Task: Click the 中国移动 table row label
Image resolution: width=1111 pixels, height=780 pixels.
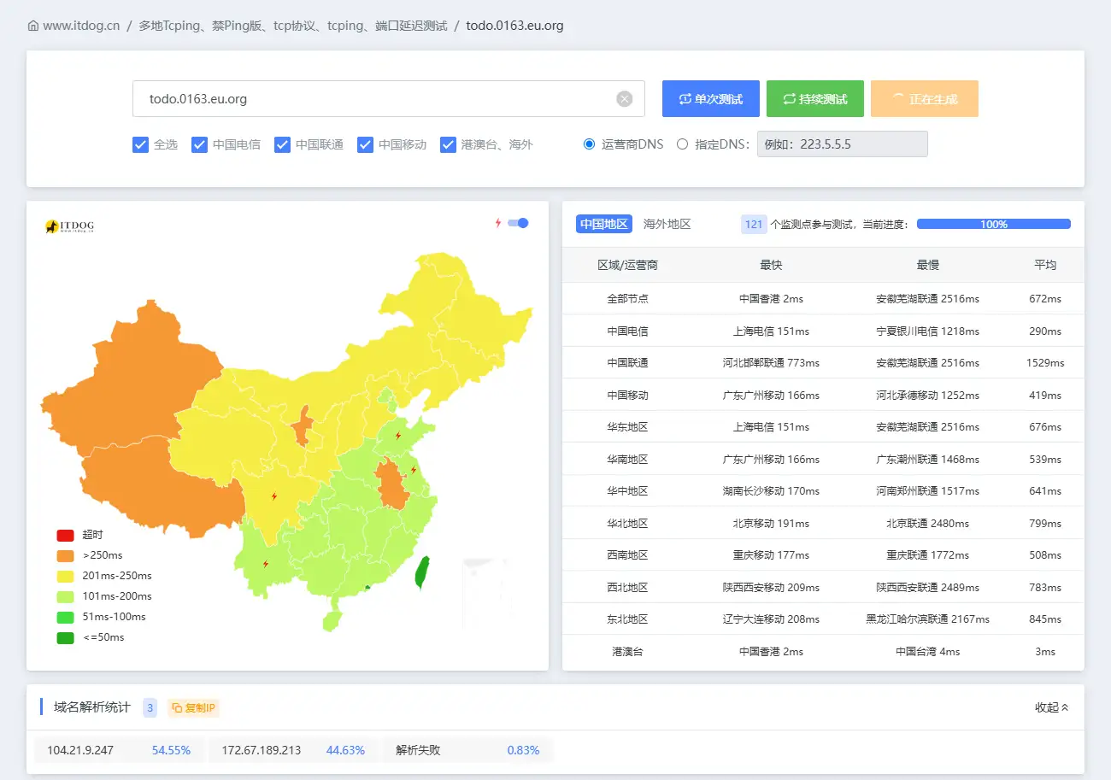Action: pyautogui.click(x=628, y=396)
